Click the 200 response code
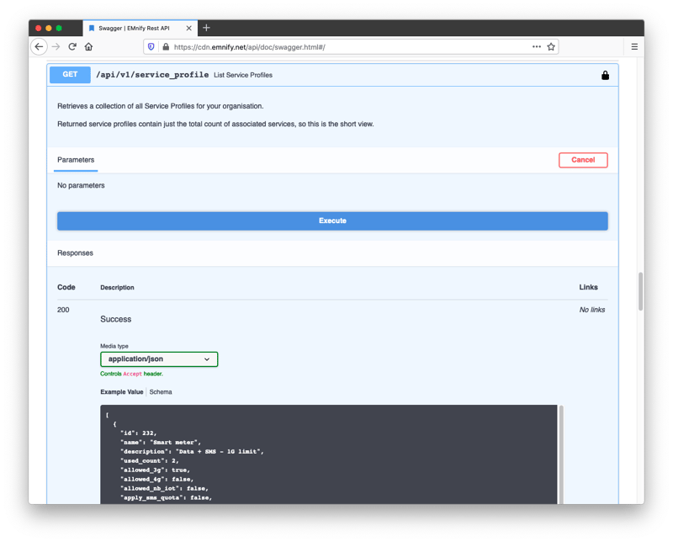 click(x=63, y=310)
